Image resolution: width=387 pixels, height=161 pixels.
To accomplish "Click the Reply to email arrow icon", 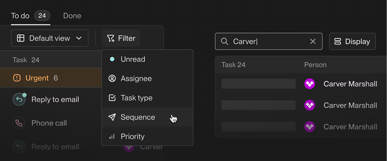I will click(x=19, y=100).
